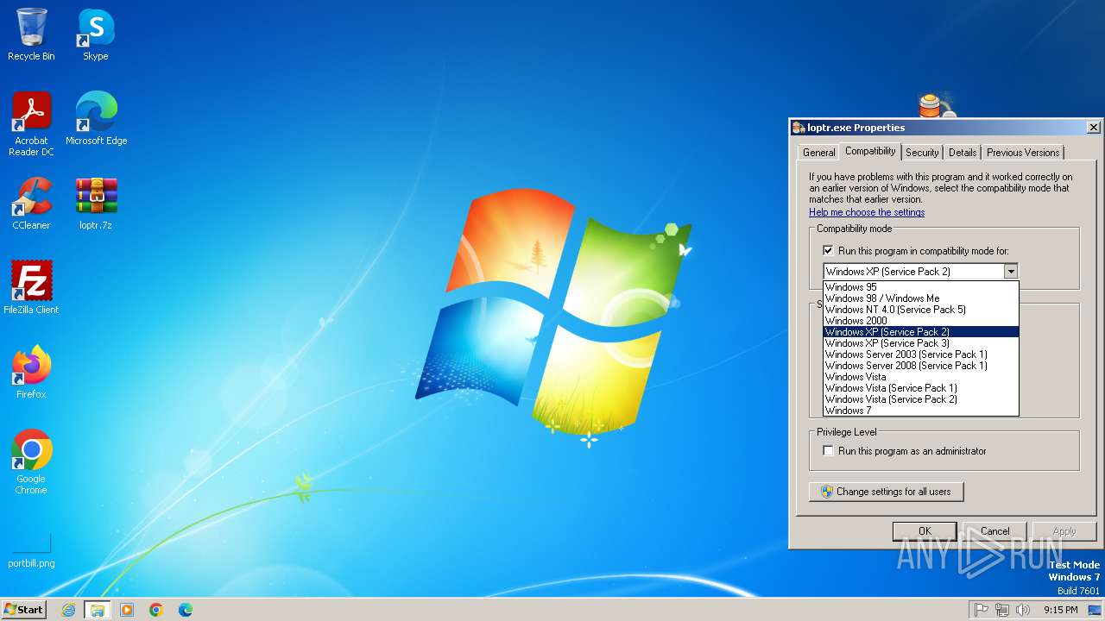Confirm with the OK button

click(x=925, y=531)
